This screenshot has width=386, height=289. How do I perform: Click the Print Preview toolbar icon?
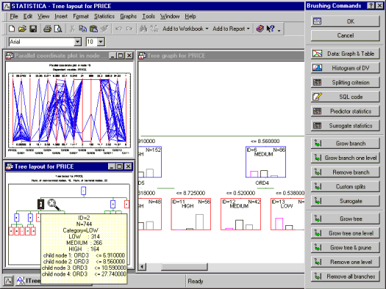[x=58, y=29]
